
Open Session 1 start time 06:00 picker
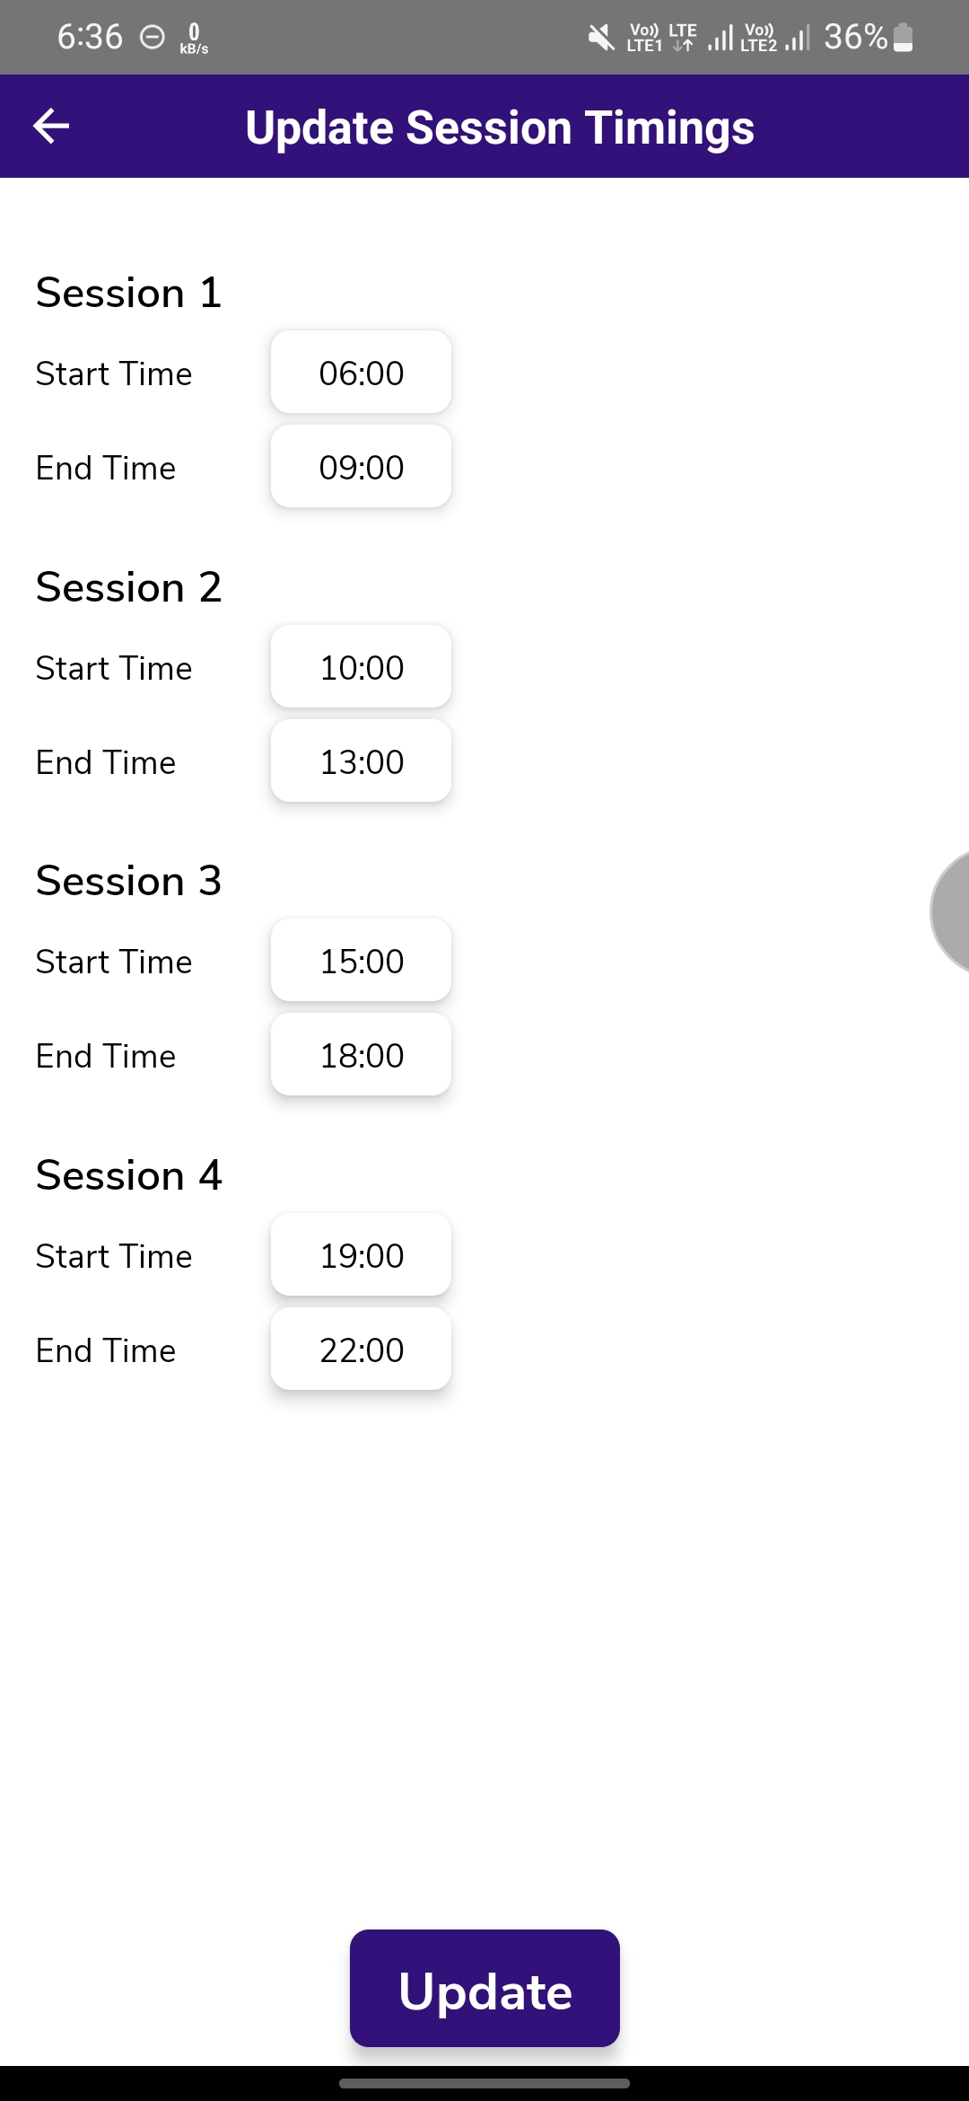[361, 373]
